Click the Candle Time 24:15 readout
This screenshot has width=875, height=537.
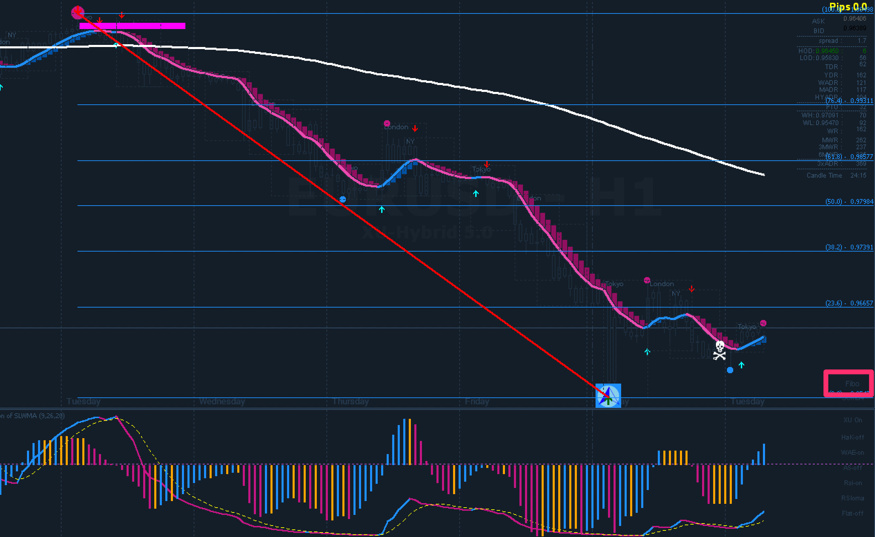(x=836, y=175)
